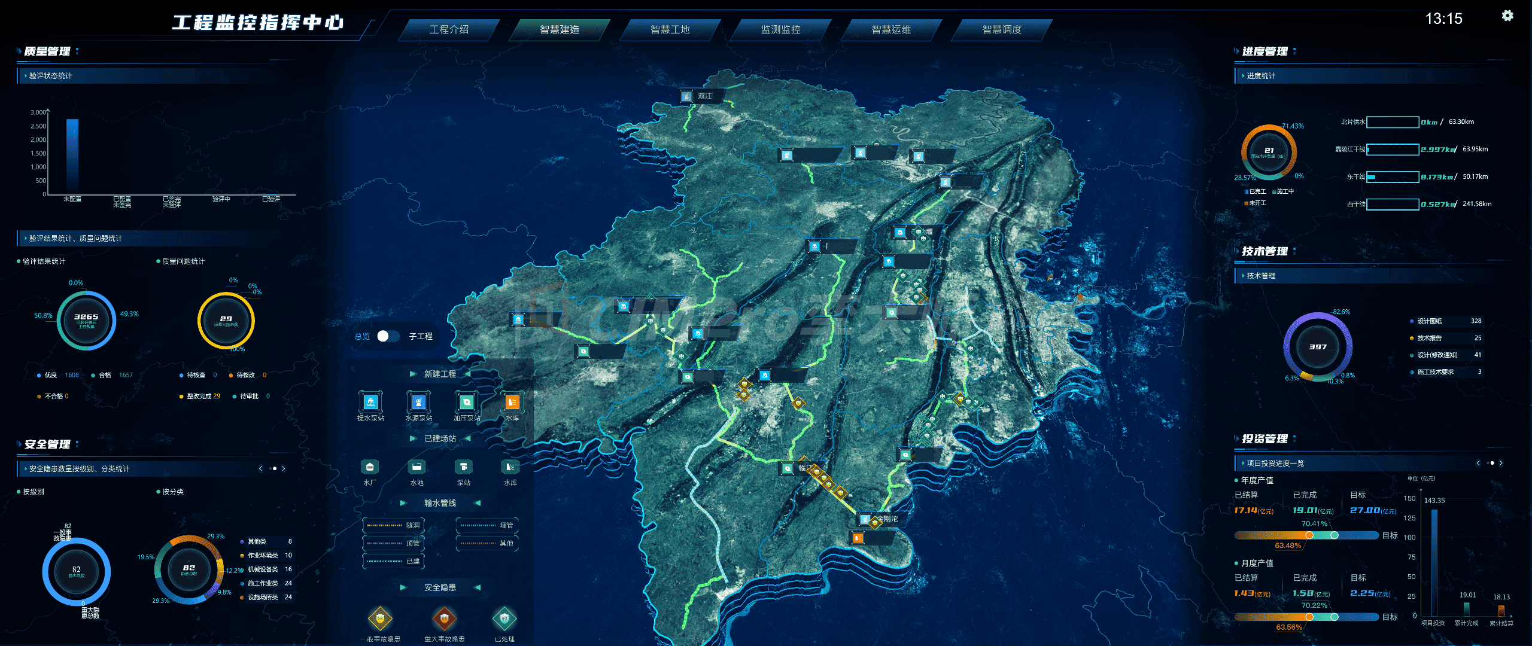Click the 重大事故隐患 shield icon
The width and height of the screenshot is (1532, 646).
(x=444, y=618)
